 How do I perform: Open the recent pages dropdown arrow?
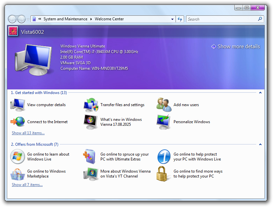(28, 19)
